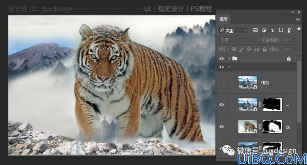
Task: Open the 不透明度 opacity slider arrow
Action: [x=297, y=40]
